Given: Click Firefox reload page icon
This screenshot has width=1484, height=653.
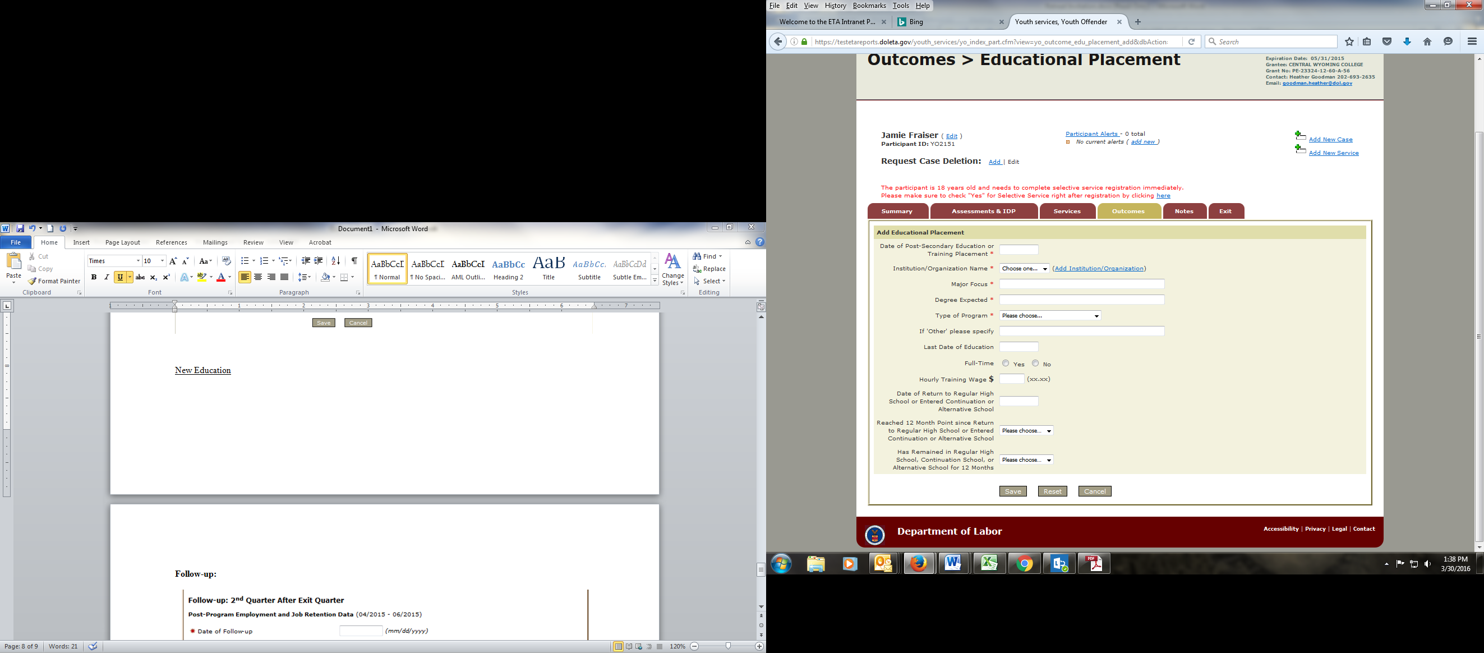Looking at the screenshot, I should (1191, 42).
